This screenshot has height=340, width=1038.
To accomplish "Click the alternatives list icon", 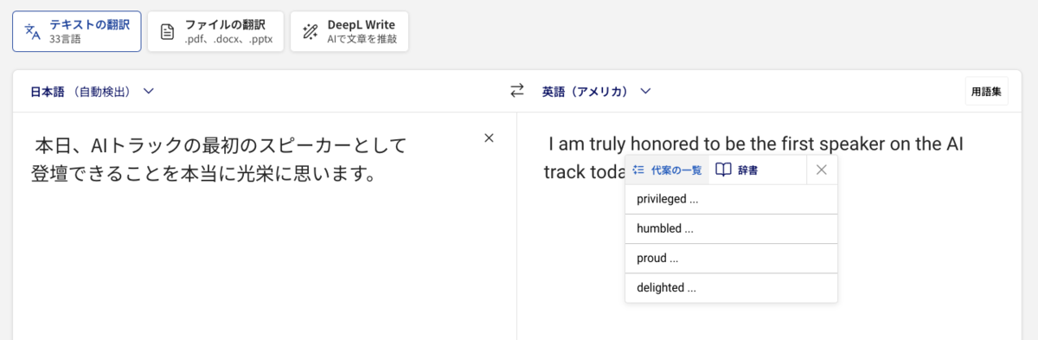I will pos(638,170).
